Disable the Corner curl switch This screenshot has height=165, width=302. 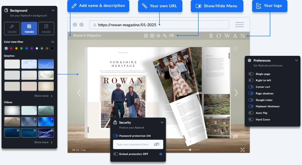(251, 87)
